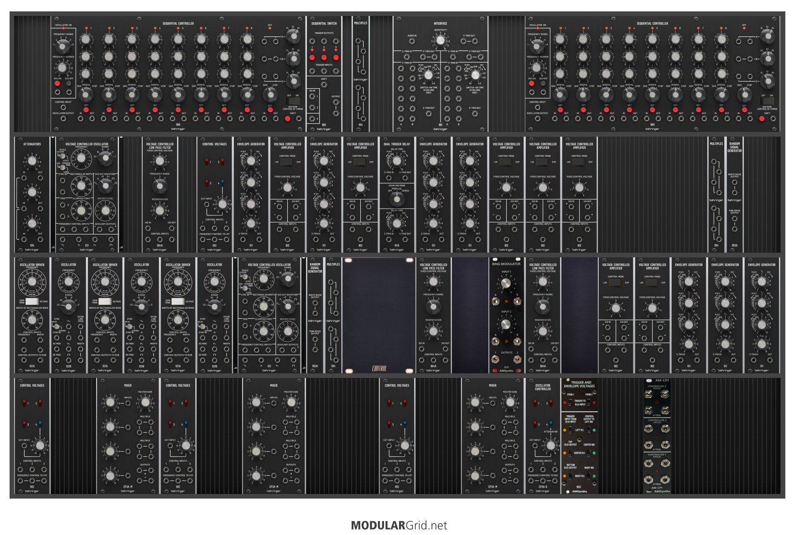
Task: Click Oscillator Output jack on left Sequential Controller
Action: click(63, 119)
